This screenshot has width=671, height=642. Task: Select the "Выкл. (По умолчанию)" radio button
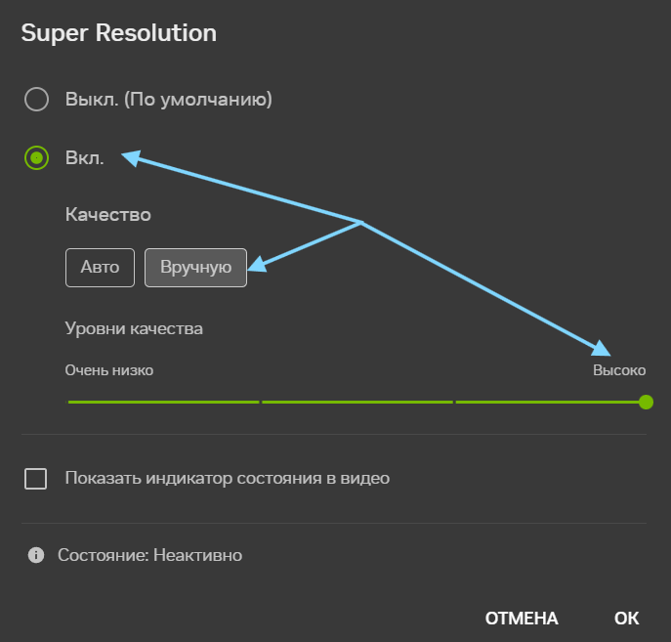(x=36, y=100)
